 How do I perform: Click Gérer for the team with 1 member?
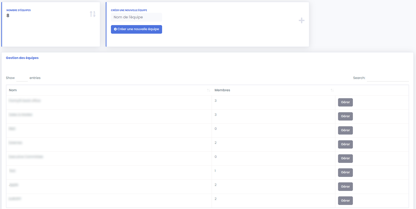pos(345,173)
